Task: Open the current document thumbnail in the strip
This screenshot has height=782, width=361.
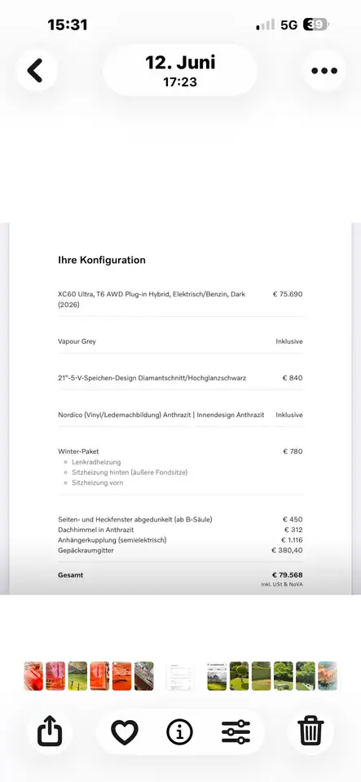Action: tap(180, 676)
